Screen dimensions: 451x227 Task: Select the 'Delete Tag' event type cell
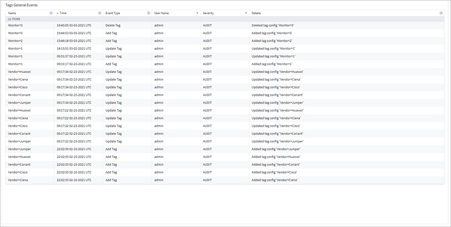click(x=113, y=25)
